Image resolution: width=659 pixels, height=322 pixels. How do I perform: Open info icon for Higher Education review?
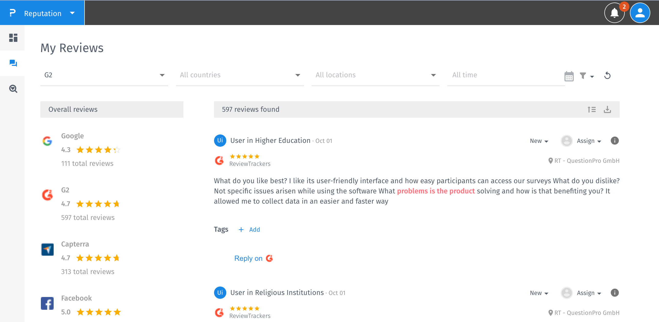coord(615,141)
